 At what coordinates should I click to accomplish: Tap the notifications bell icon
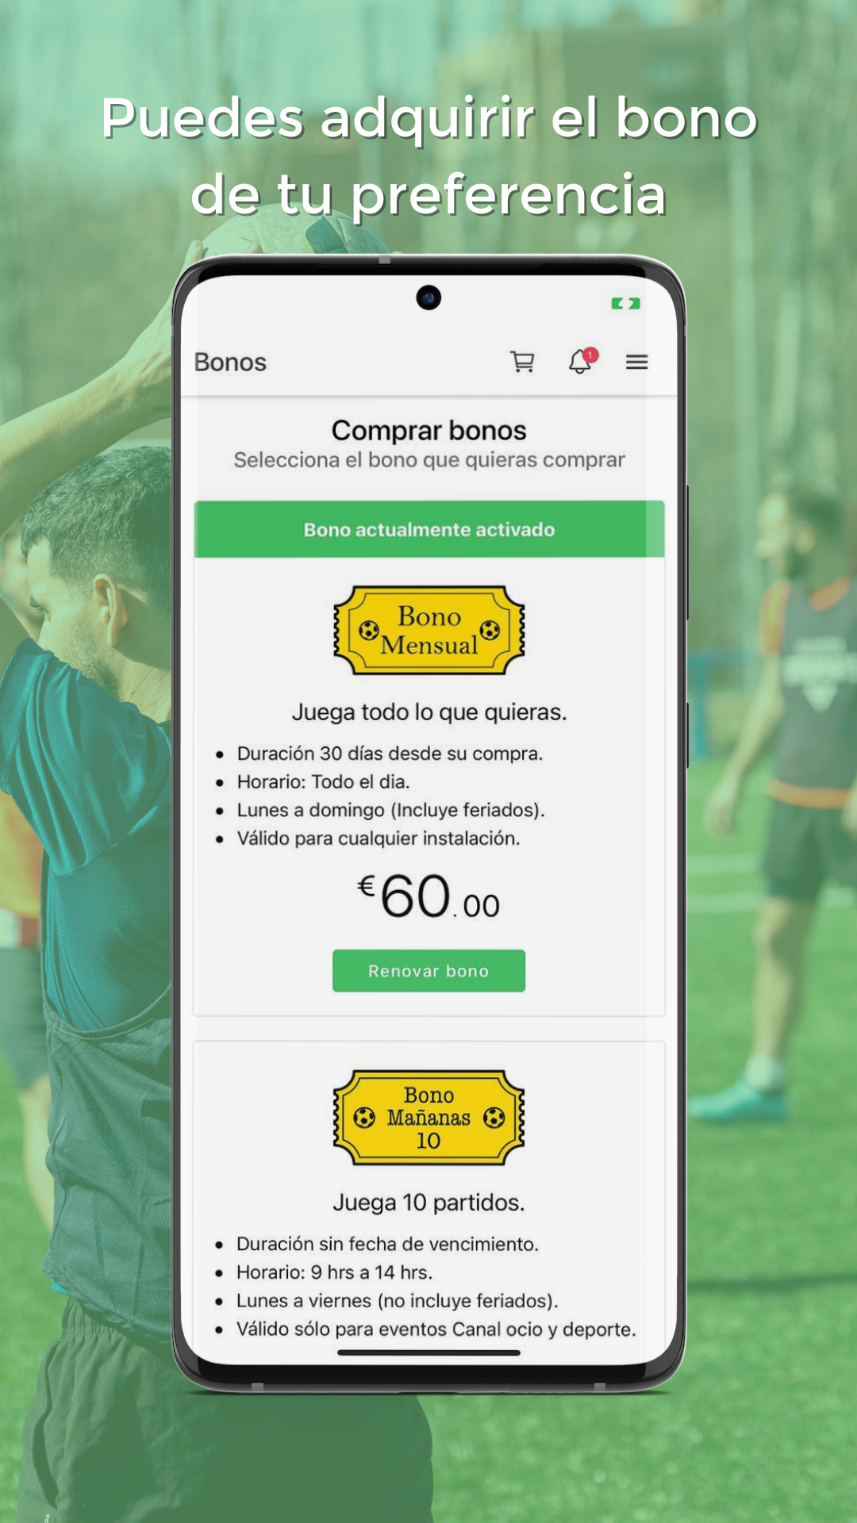pos(580,363)
